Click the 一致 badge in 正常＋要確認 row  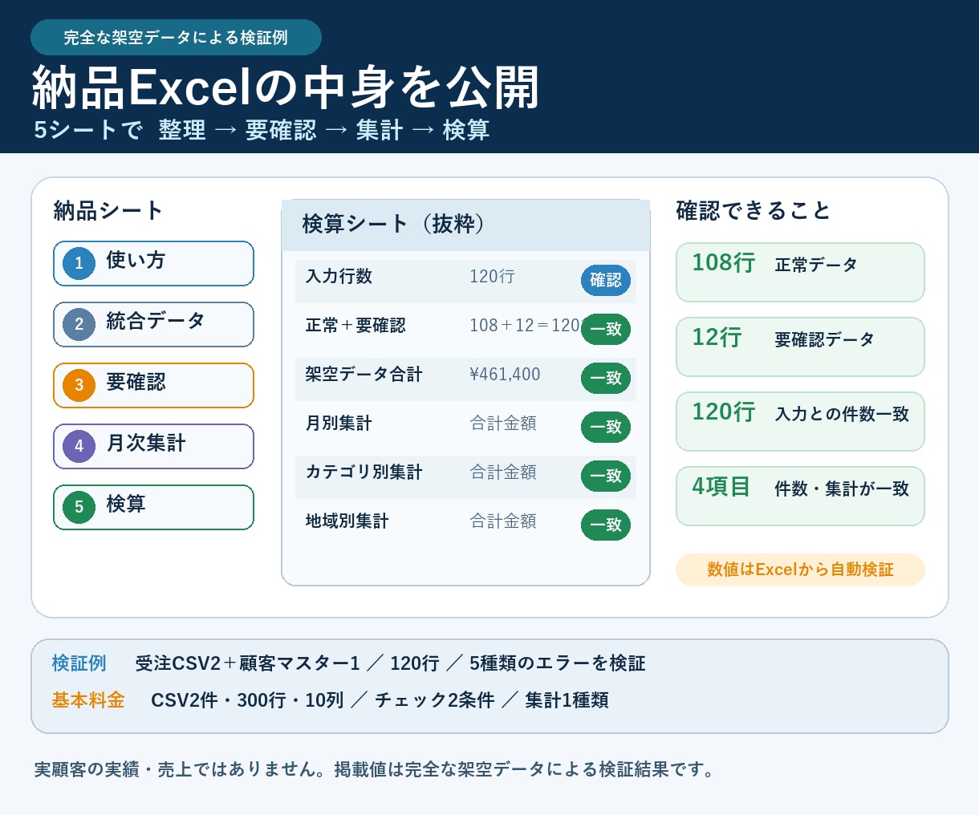(606, 329)
